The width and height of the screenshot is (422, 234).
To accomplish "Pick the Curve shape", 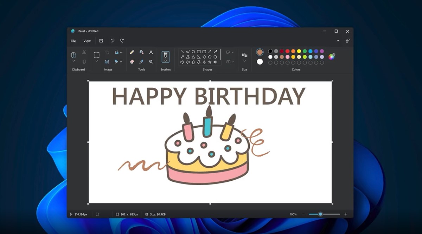I will (188, 52).
